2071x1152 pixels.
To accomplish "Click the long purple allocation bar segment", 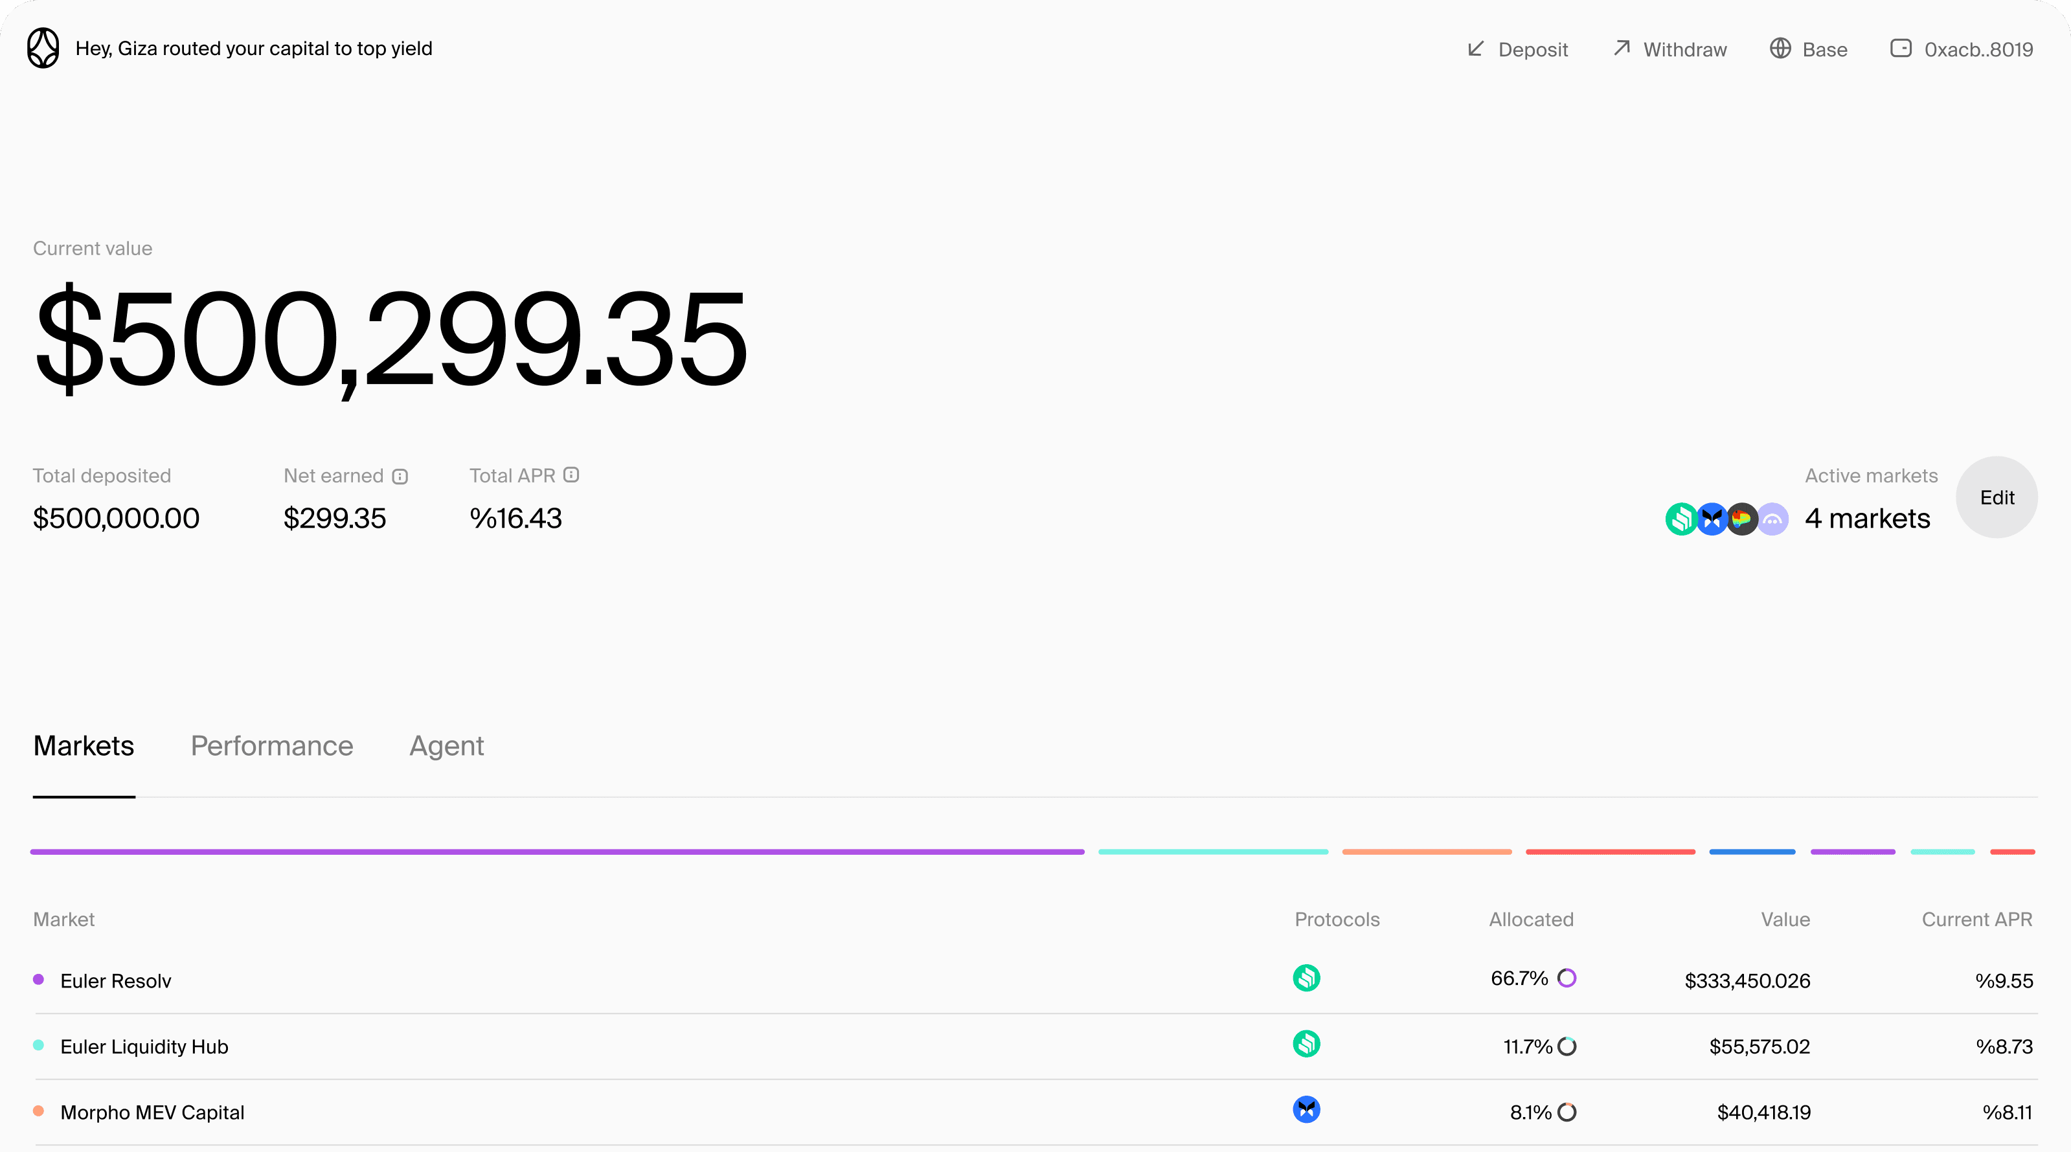I will click(x=557, y=852).
